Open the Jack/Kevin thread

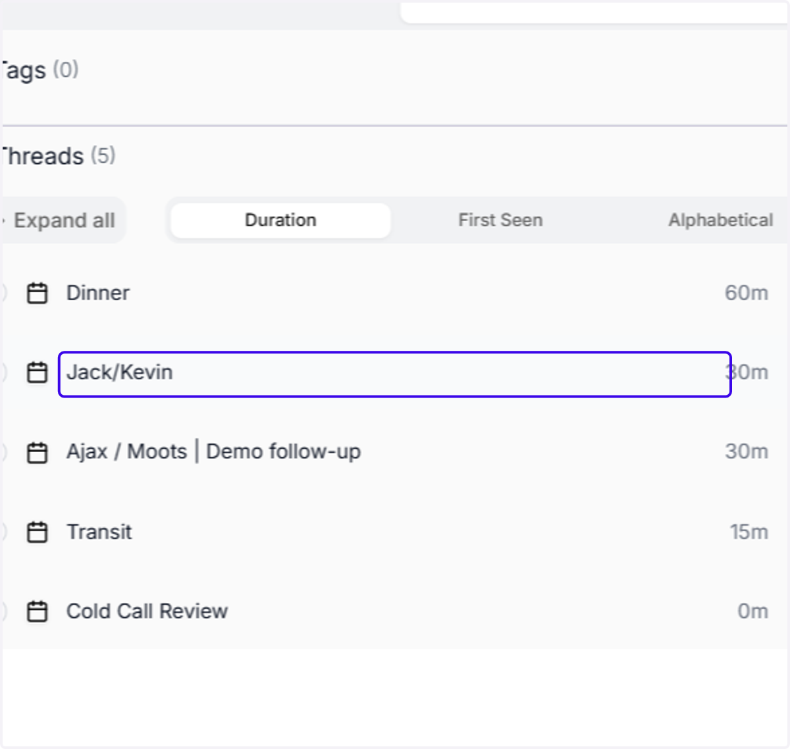click(395, 374)
